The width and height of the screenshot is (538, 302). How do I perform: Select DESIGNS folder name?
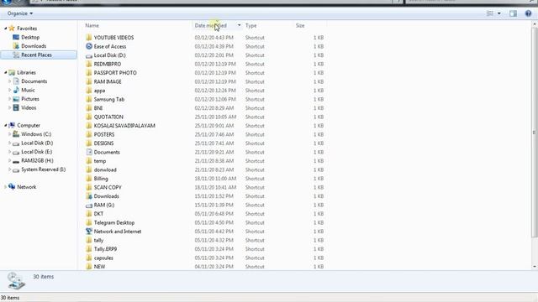pos(103,143)
